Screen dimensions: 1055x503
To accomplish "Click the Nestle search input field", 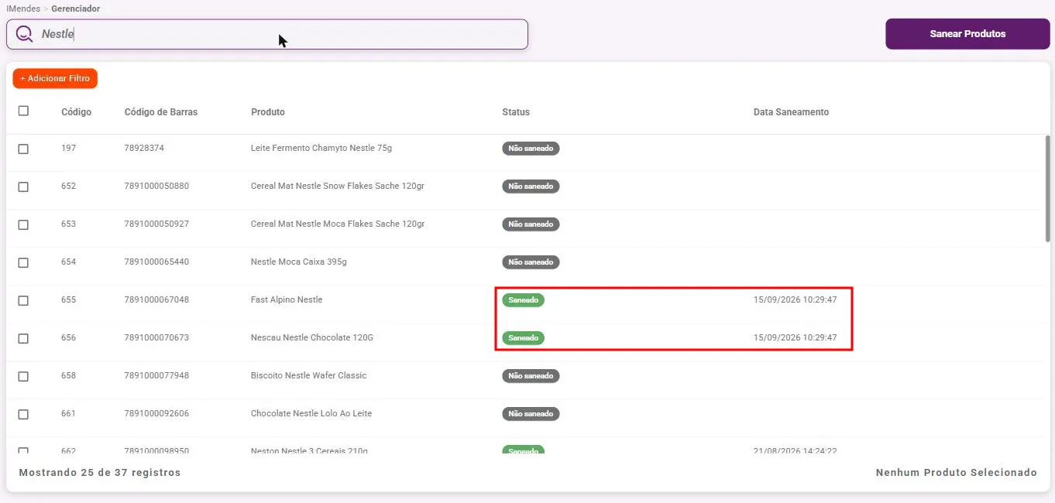I will (x=267, y=34).
